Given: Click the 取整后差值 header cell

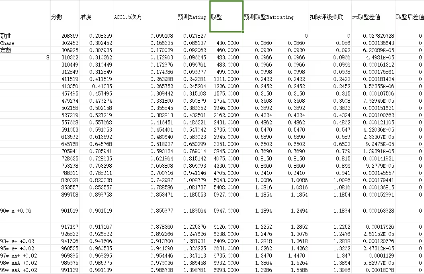Looking at the screenshot, I should [x=410, y=17].
